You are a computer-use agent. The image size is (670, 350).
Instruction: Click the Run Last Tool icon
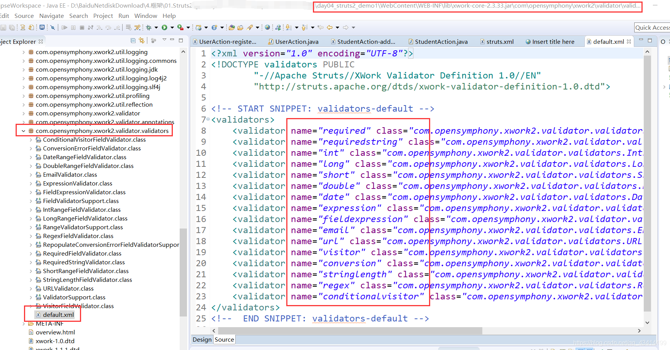click(x=180, y=27)
